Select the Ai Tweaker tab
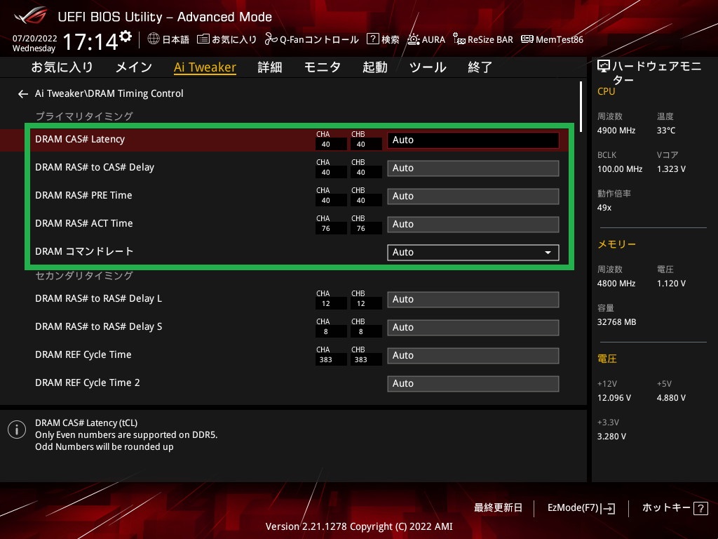This screenshot has height=539, width=718. [205, 67]
